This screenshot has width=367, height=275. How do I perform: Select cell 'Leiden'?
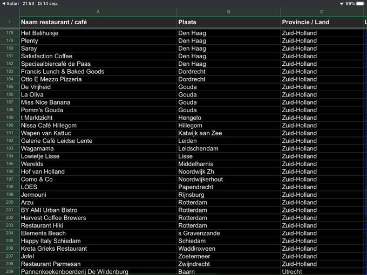228,141
